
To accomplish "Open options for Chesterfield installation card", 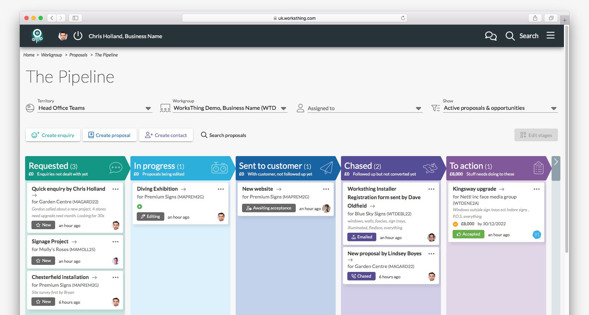I will coord(116,278).
